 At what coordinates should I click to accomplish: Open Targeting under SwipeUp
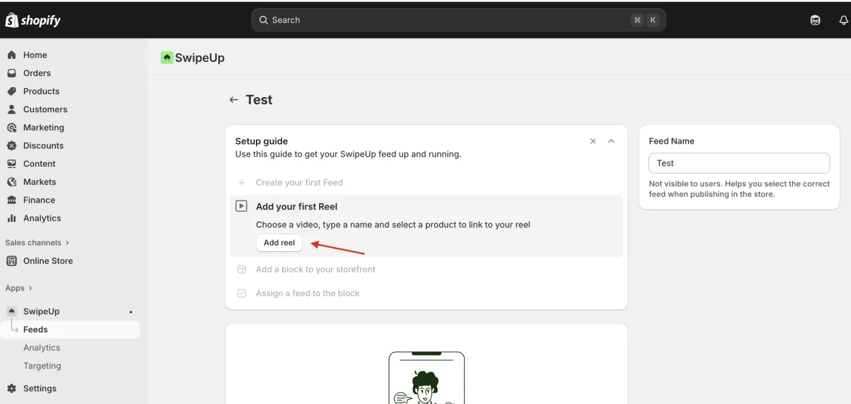tap(42, 366)
